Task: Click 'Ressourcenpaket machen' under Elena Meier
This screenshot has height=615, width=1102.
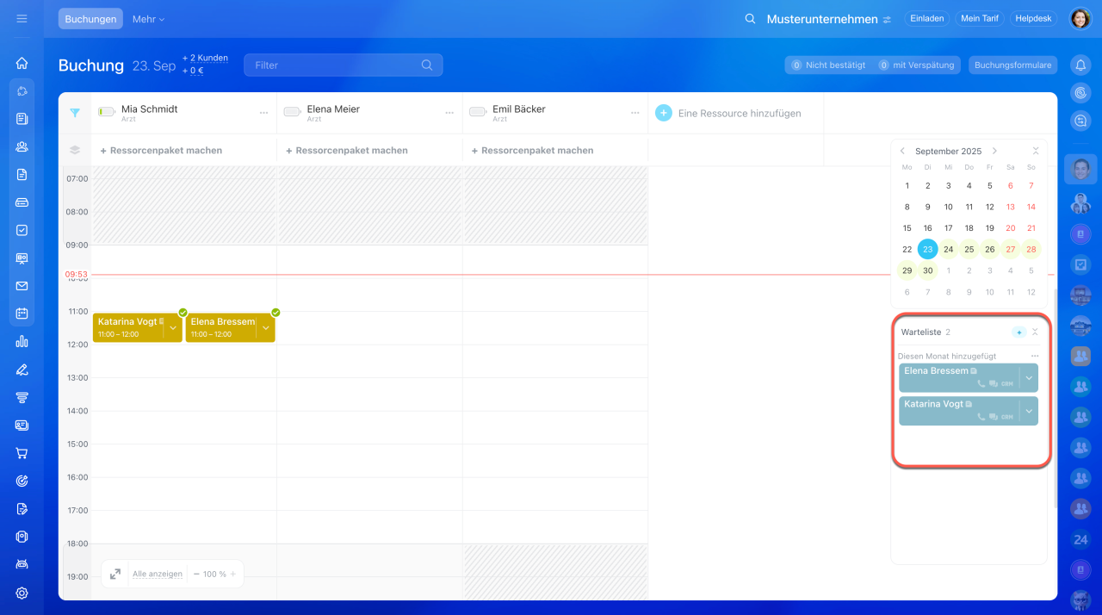Action: 346,150
